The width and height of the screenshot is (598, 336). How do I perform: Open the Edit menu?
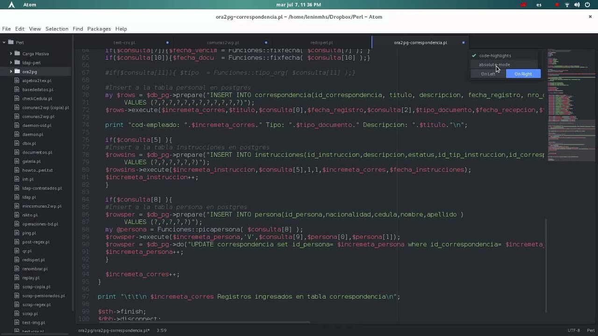20,29
